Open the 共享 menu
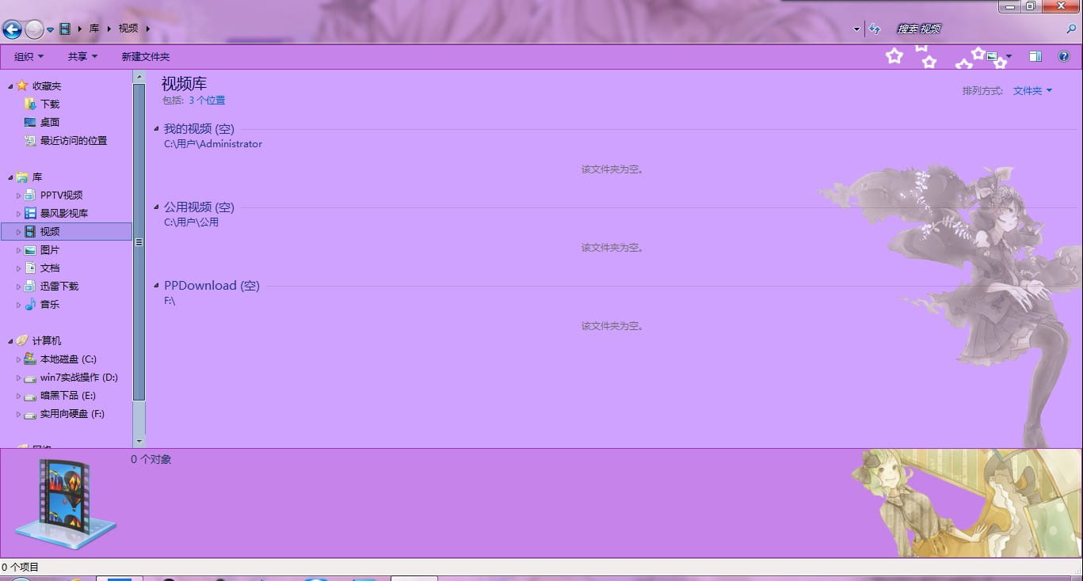The width and height of the screenshot is (1083, 581). [82, 57]
